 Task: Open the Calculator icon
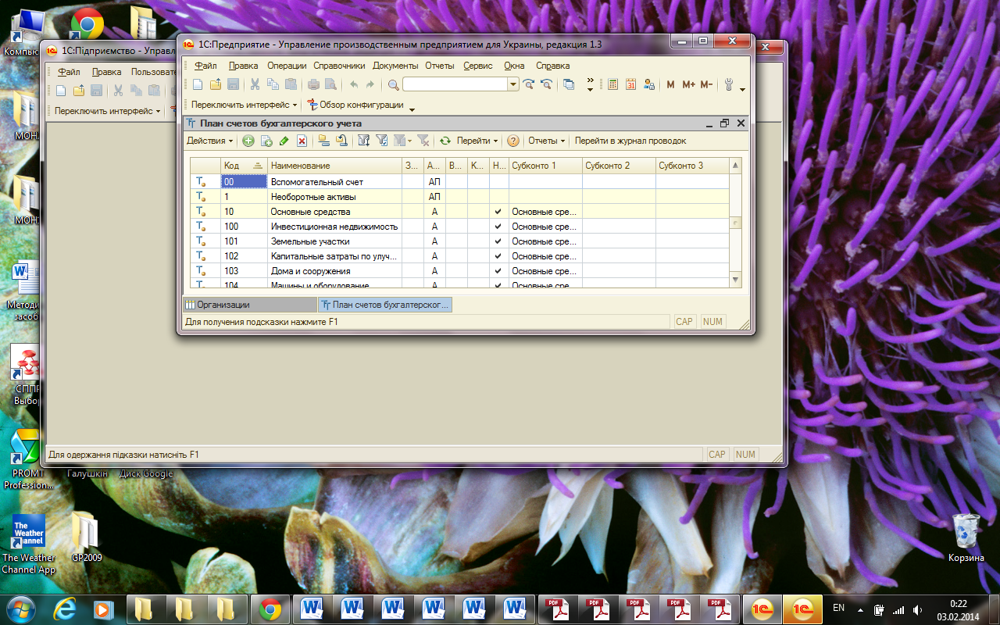612,84
